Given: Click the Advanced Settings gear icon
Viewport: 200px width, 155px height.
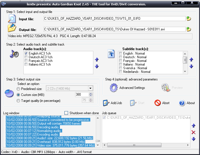Looking at the screenshot, I should pyautogui.click(x=113, y=88).
